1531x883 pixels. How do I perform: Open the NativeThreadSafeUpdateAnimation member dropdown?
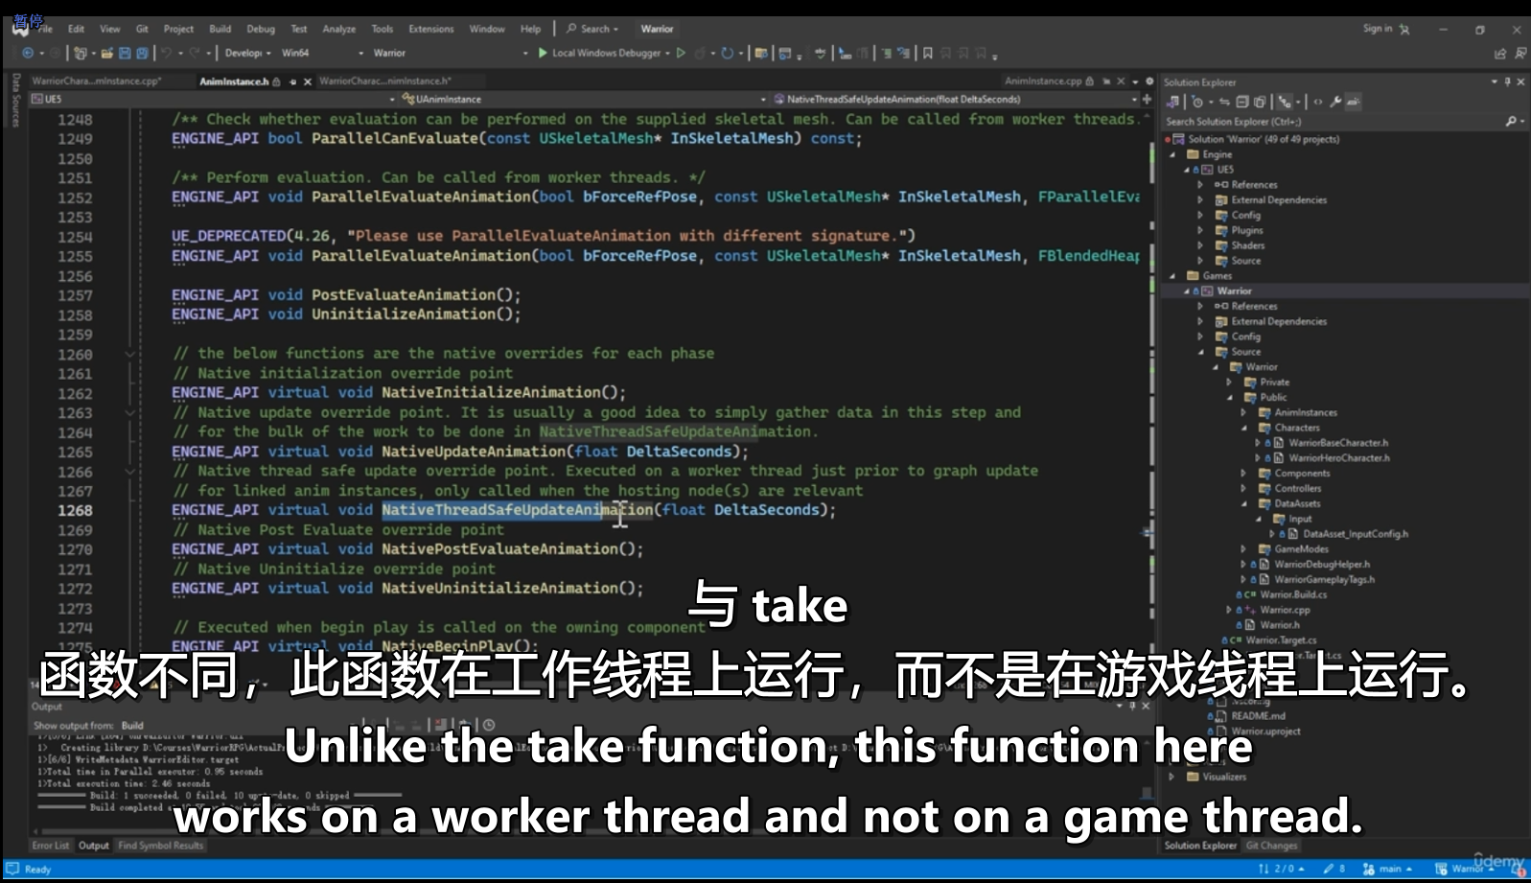click(x=955, y=99)
